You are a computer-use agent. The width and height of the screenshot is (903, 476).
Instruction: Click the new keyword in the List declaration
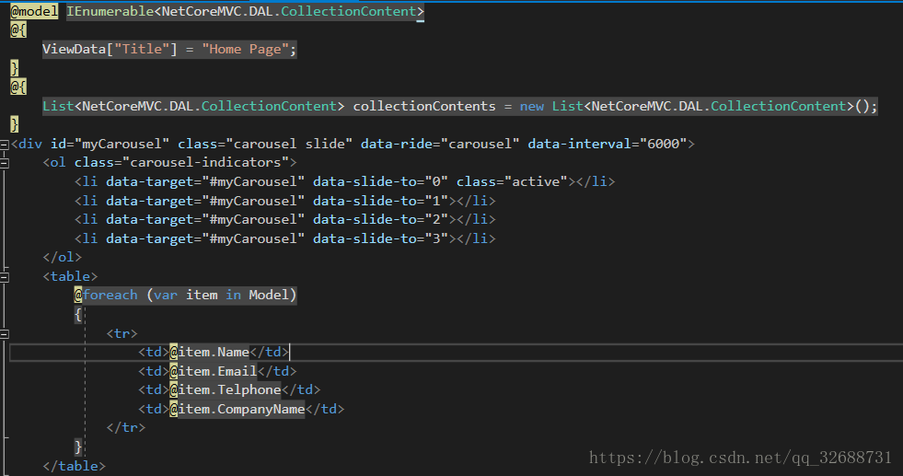(531, 106)
